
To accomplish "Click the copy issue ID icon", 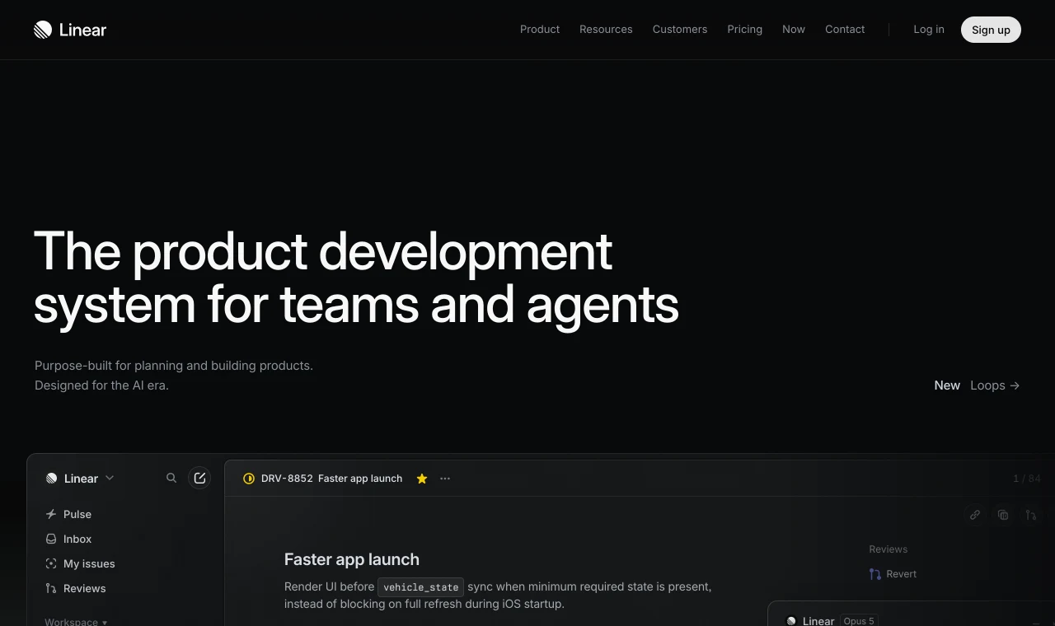I will click(x=1003, y=515).
